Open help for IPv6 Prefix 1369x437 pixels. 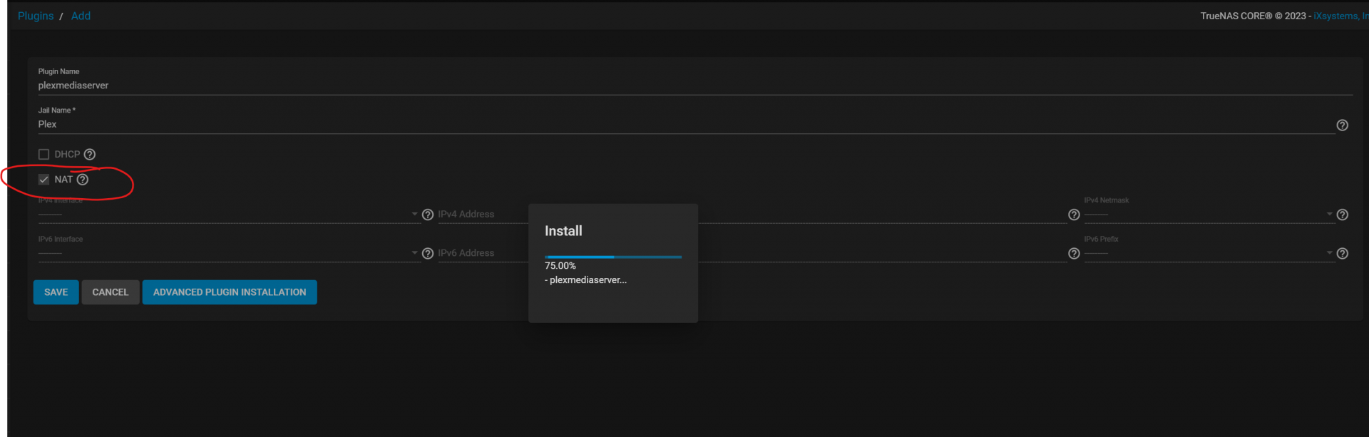(x=1342, y=253)
